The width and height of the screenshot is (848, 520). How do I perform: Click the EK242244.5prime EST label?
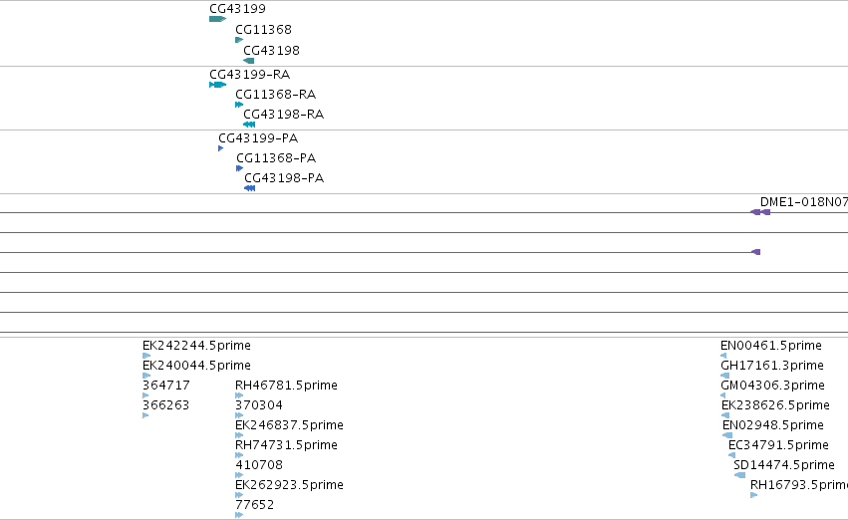tap(196, 345)
